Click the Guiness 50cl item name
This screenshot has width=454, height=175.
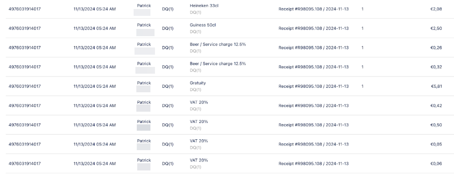[203, 25]
